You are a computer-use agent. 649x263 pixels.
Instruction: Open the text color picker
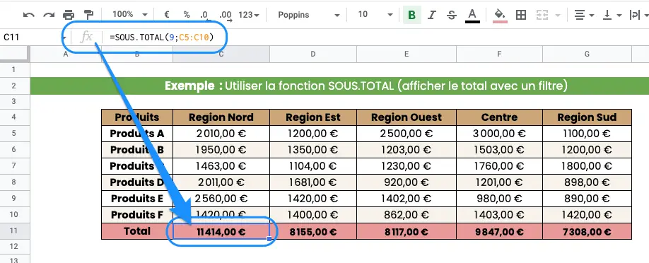(x=472, y=16)
